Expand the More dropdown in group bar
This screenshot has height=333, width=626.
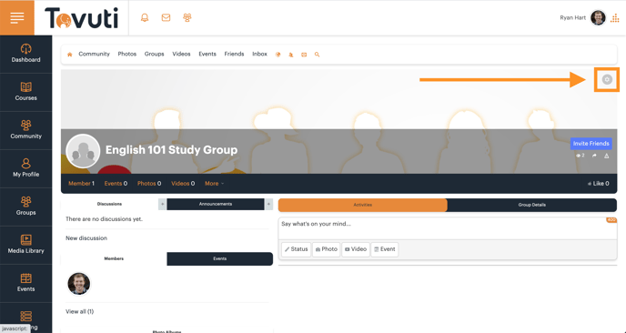point(215,184)
